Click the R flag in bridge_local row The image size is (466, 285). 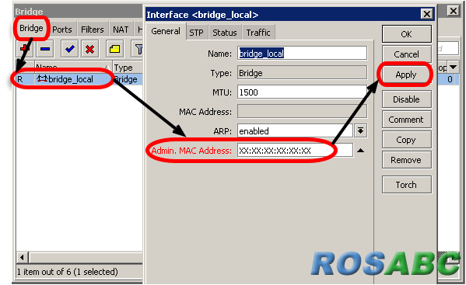point(20,79)
